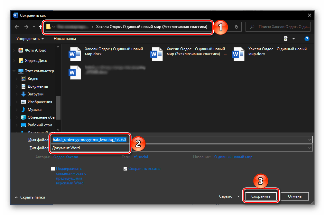Go back using the back arrow
Viewport: 325px width, 215px height.
(x=17, y=27)
